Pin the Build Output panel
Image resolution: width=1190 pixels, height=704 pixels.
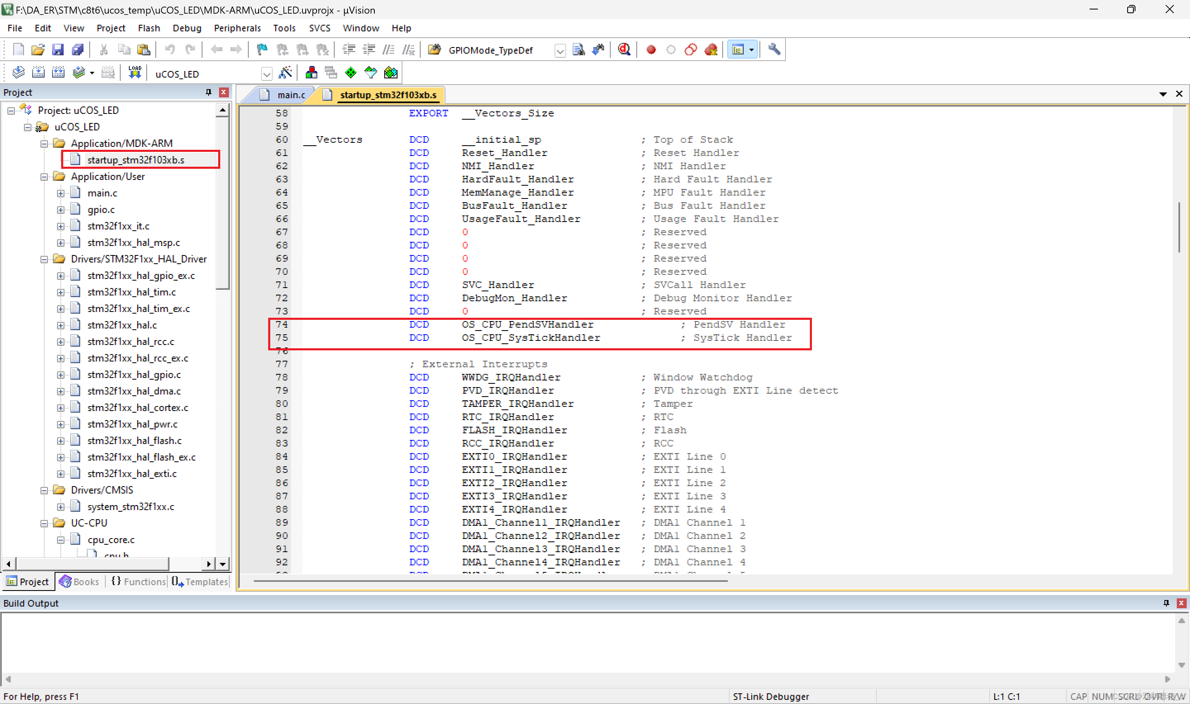(1166, 603)
